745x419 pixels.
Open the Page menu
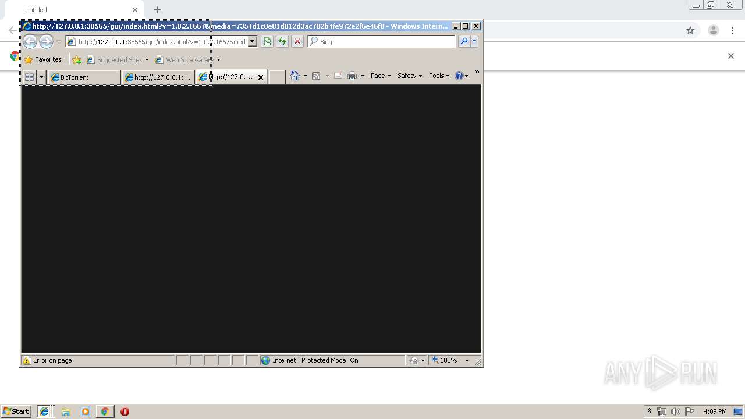(x=381, y=76)
